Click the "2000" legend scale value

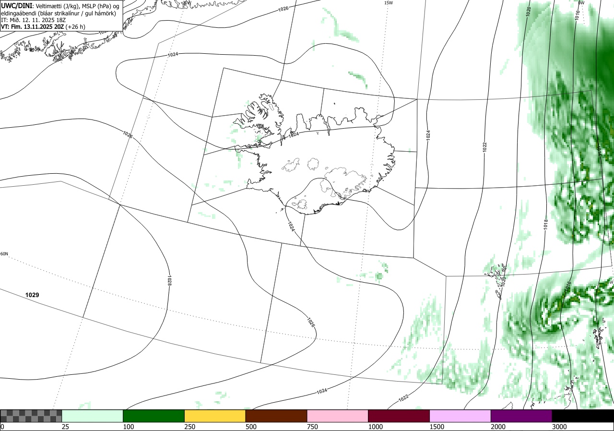point(498,427)
